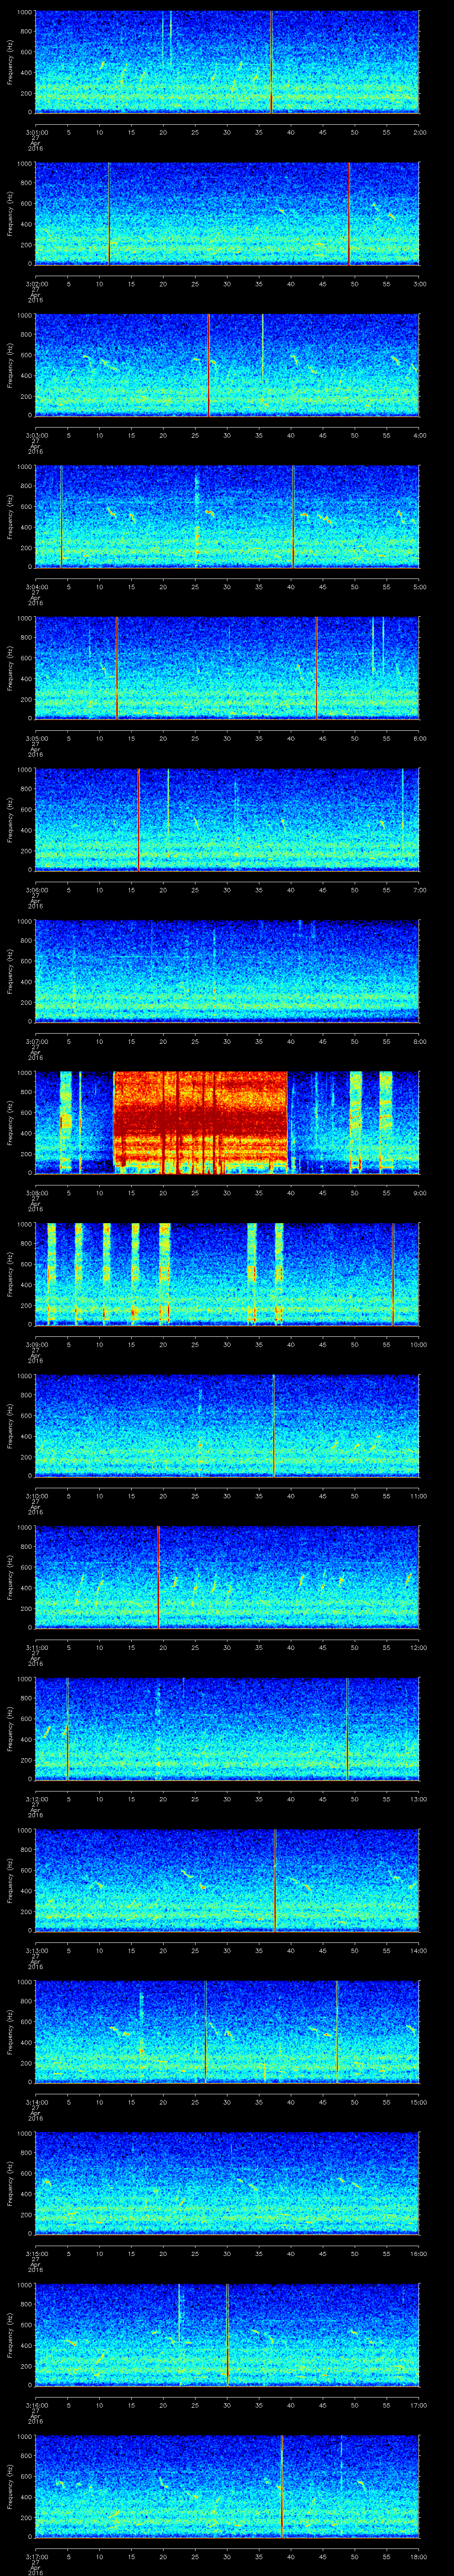This screenshot has height=2576, width=454.
Task: Click the '3:13:00' start time label
Action: pyautogui.click(x=36, y=1950)
